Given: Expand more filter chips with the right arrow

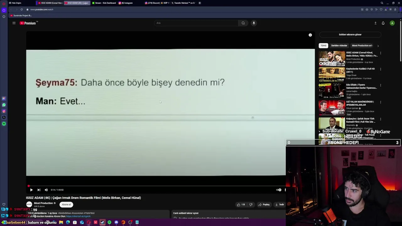Looking at the screenshot, I should (378, 46).
